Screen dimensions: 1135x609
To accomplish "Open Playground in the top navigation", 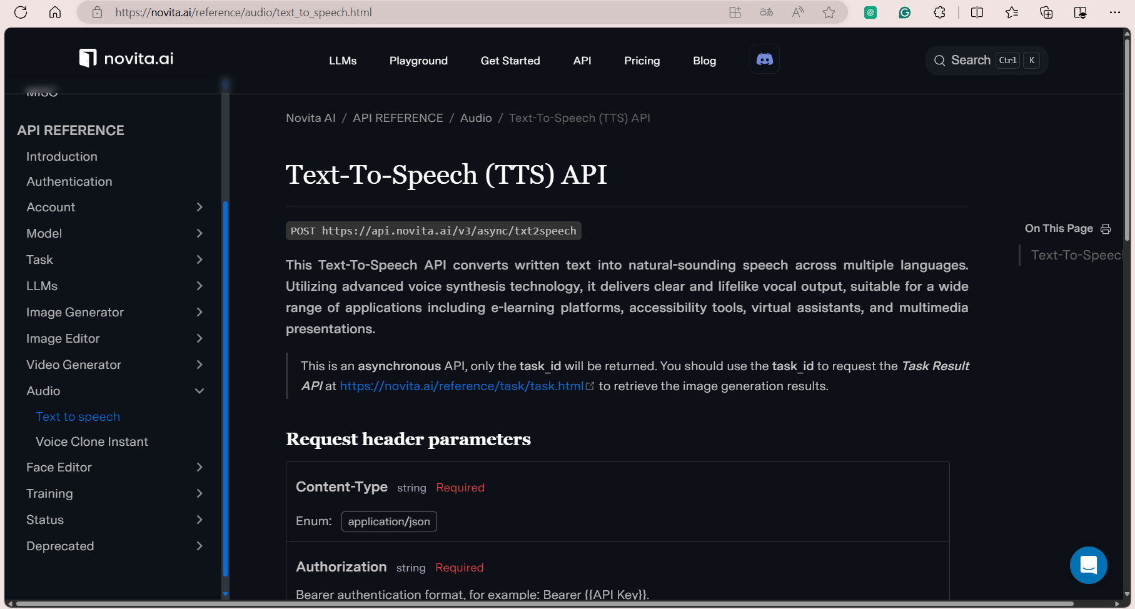I will click(418, 61).
